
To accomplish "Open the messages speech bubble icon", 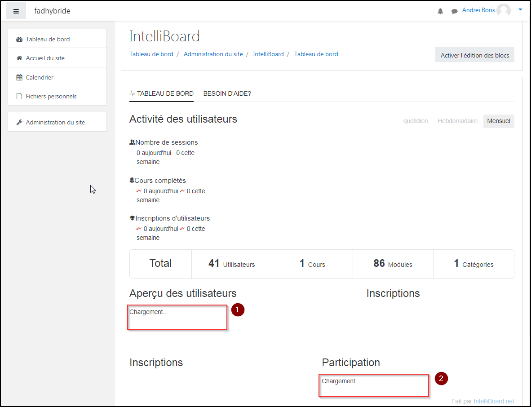I will click(x=454, y=11).
